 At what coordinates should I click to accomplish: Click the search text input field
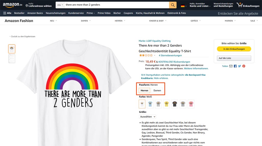[x=116, y=5]
